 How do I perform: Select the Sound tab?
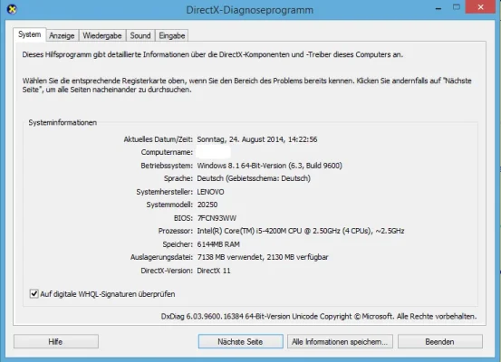pos(140,35)
